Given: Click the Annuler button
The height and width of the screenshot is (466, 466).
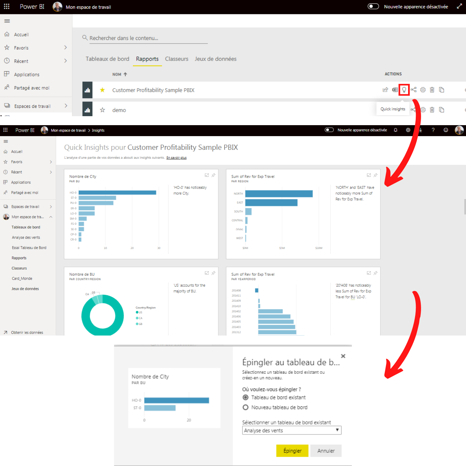Looking at the screenshot, I should [326, 451].
